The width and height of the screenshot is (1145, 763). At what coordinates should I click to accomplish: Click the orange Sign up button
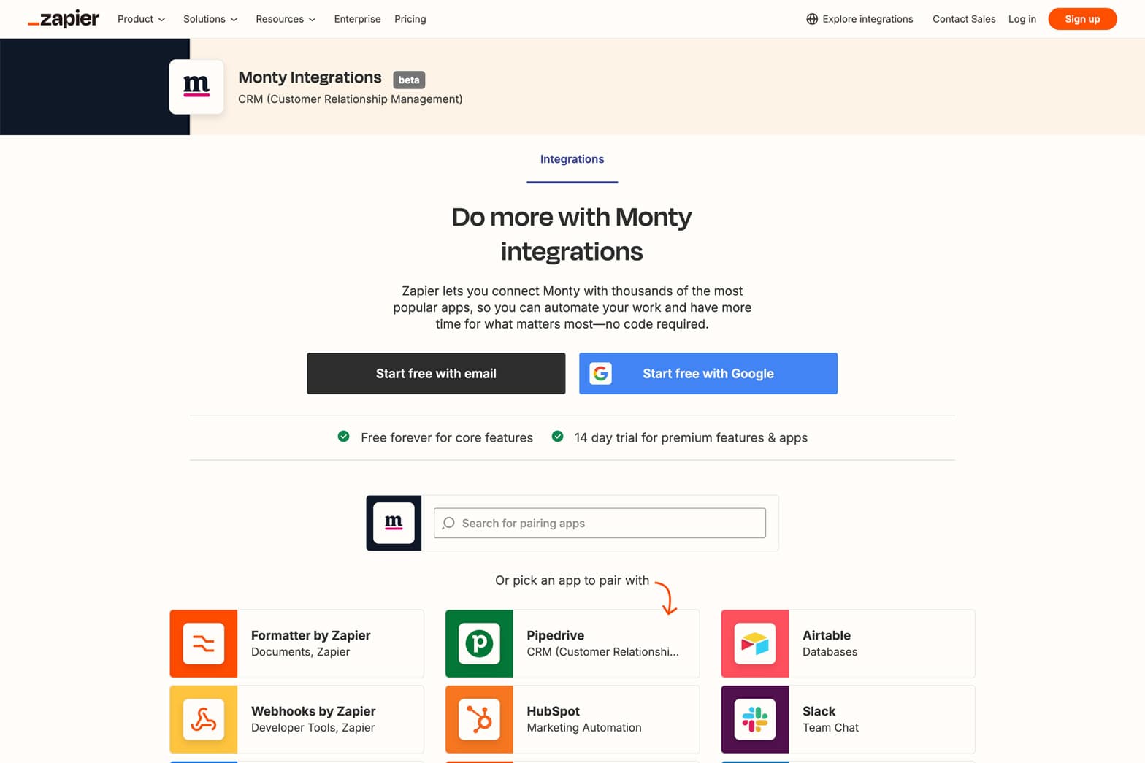[x=1082, y=19]
